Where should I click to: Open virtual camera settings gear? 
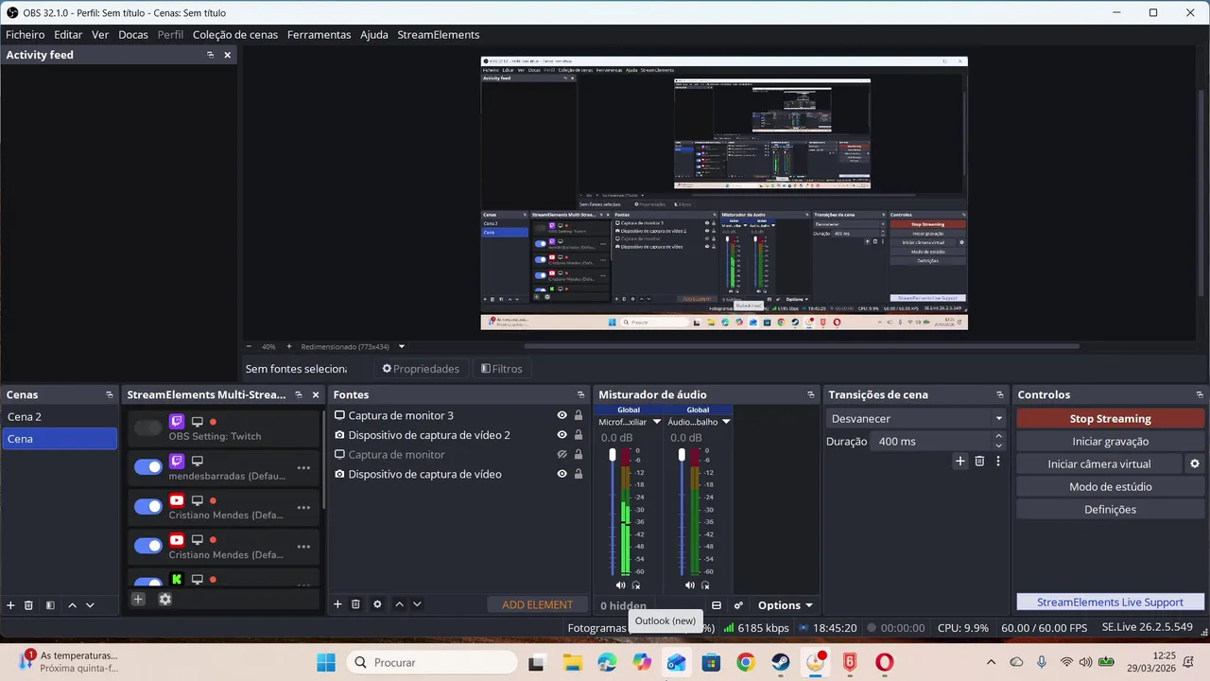(1195, 464)
